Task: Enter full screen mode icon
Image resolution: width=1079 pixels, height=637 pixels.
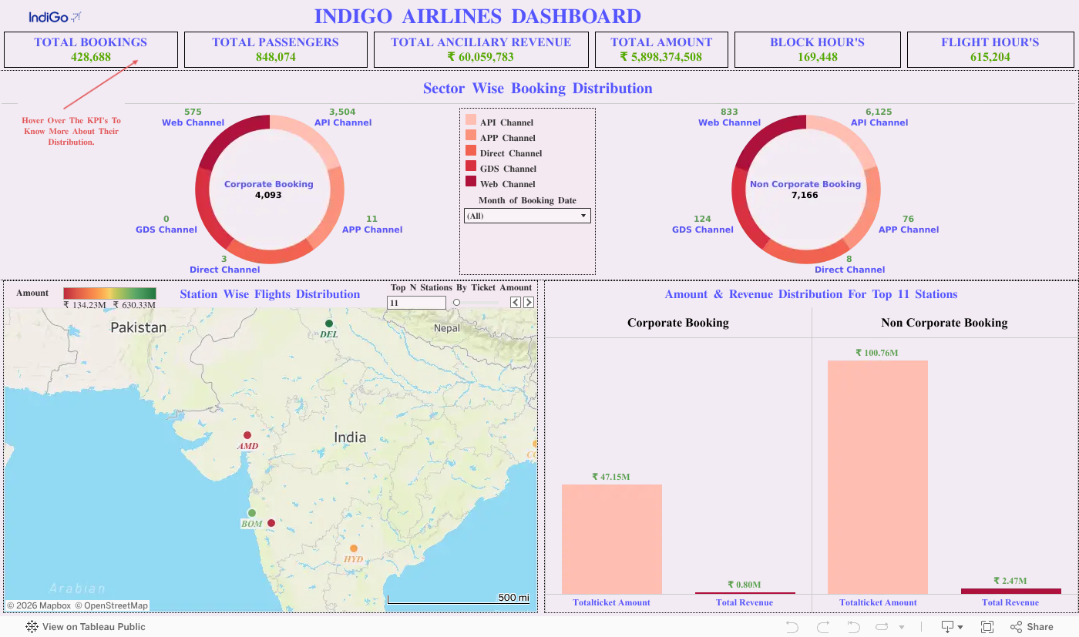Action: 987,627
